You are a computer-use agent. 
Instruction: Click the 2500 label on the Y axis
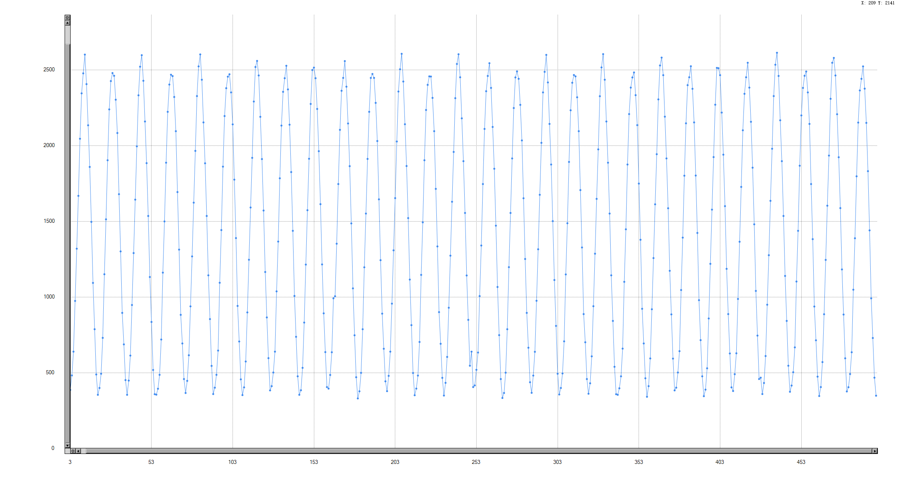point(49,69)
